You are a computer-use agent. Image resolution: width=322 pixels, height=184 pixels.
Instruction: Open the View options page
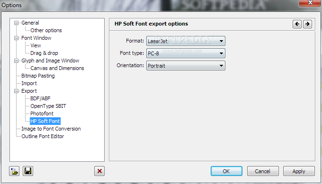[36, 45]
